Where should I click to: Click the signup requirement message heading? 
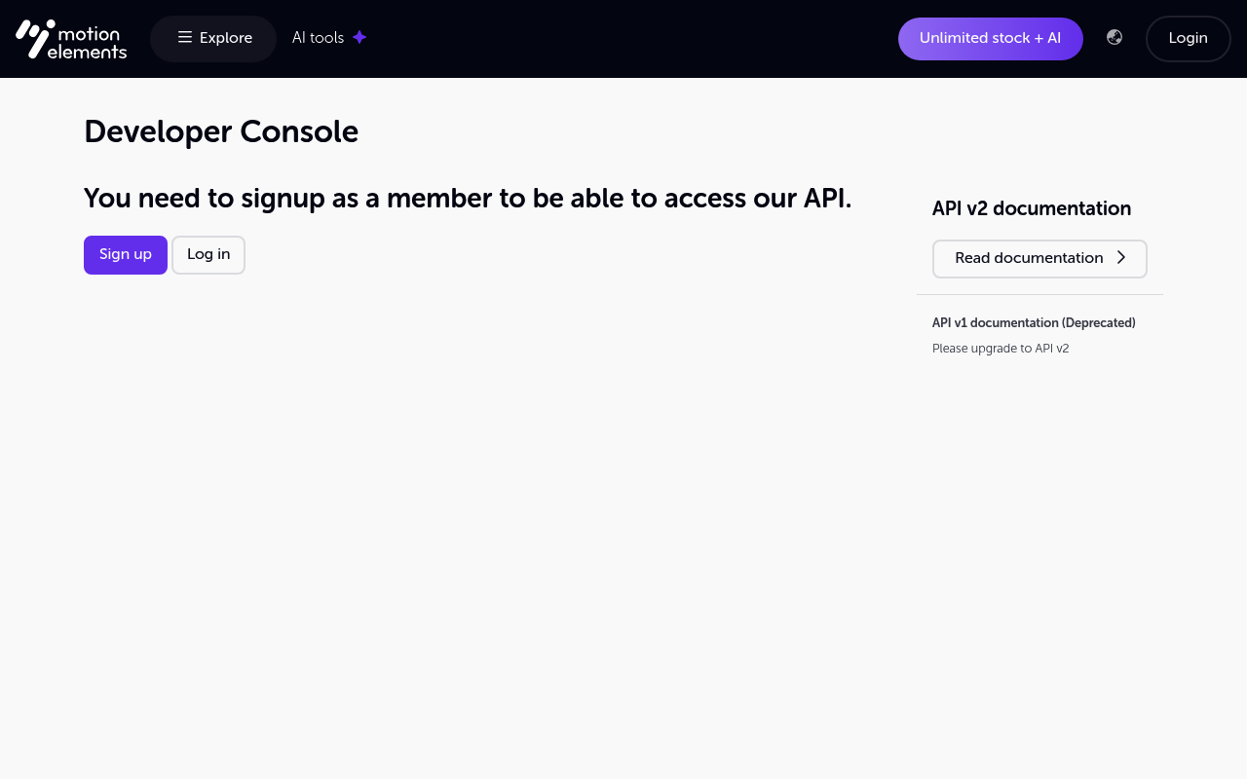[x=468, y=199]
